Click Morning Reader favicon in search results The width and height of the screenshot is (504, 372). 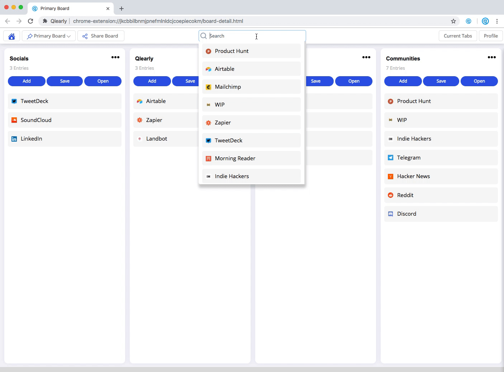(209, 158)
